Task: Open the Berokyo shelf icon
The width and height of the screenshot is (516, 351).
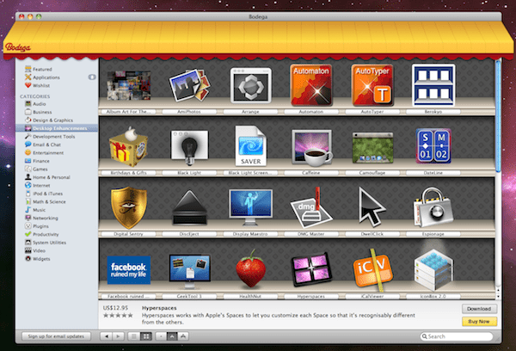Action: (433, 85)
